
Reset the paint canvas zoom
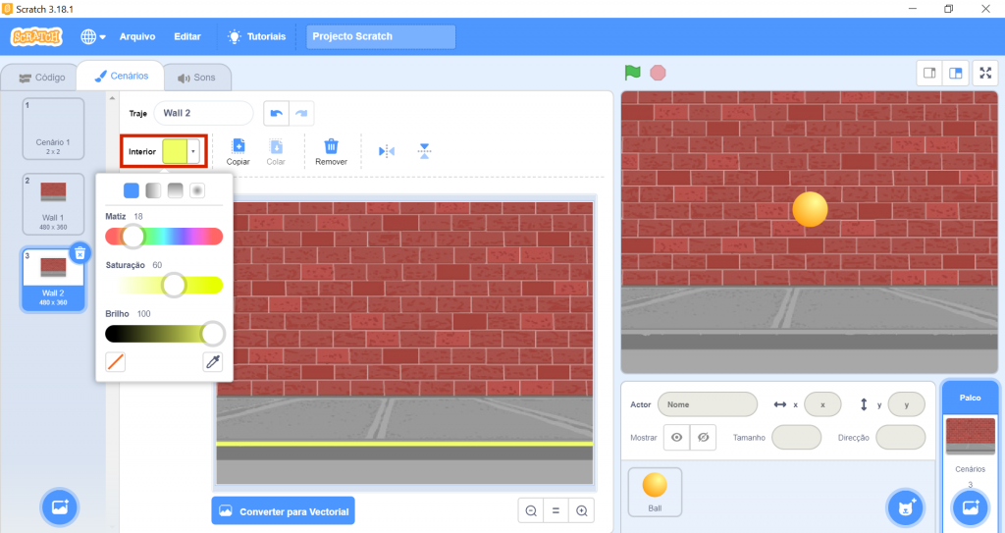(x=555, y=511)
